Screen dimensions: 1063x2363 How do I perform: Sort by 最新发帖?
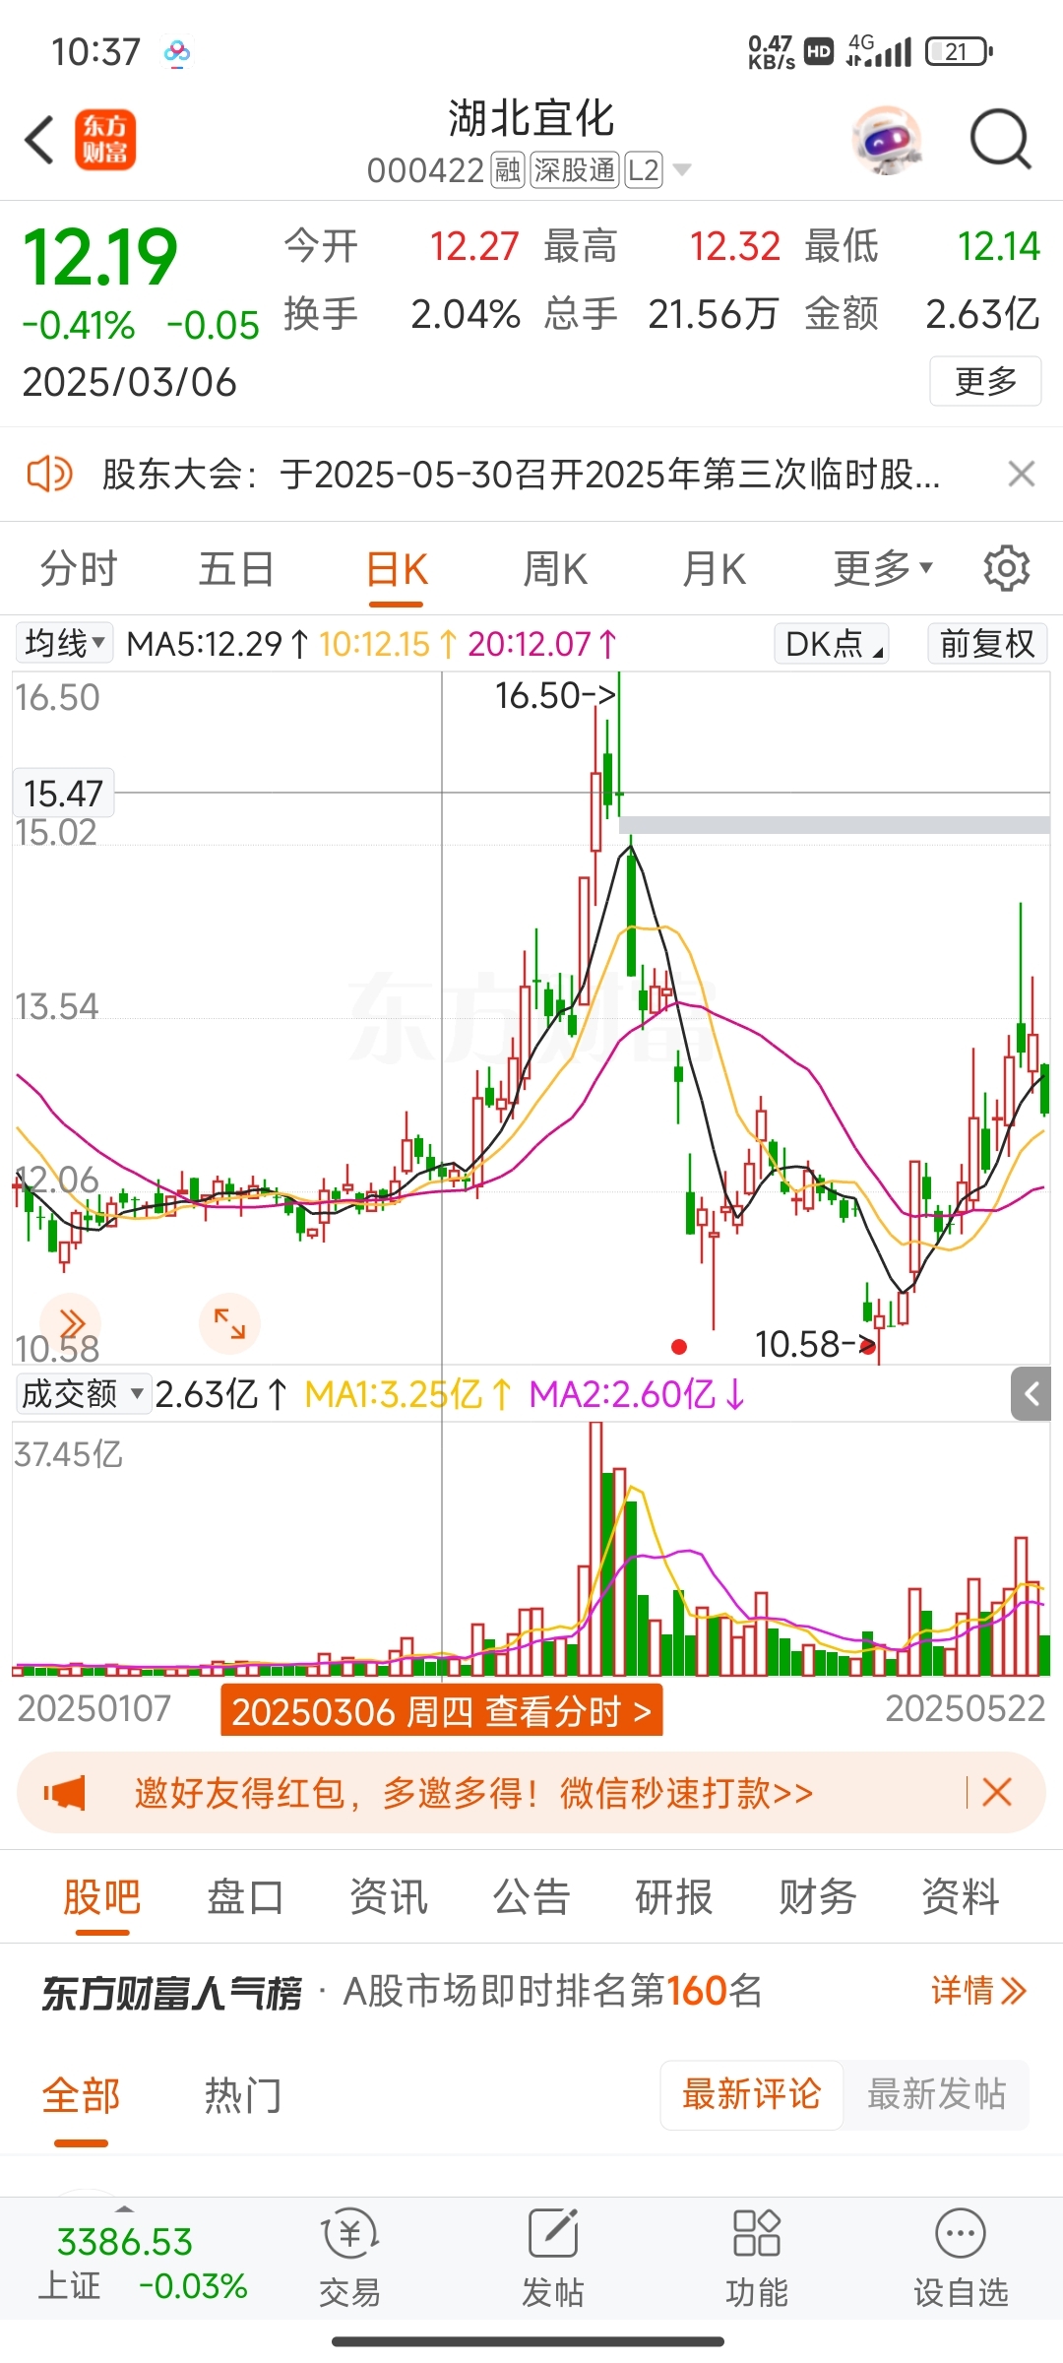point(936,2094)
